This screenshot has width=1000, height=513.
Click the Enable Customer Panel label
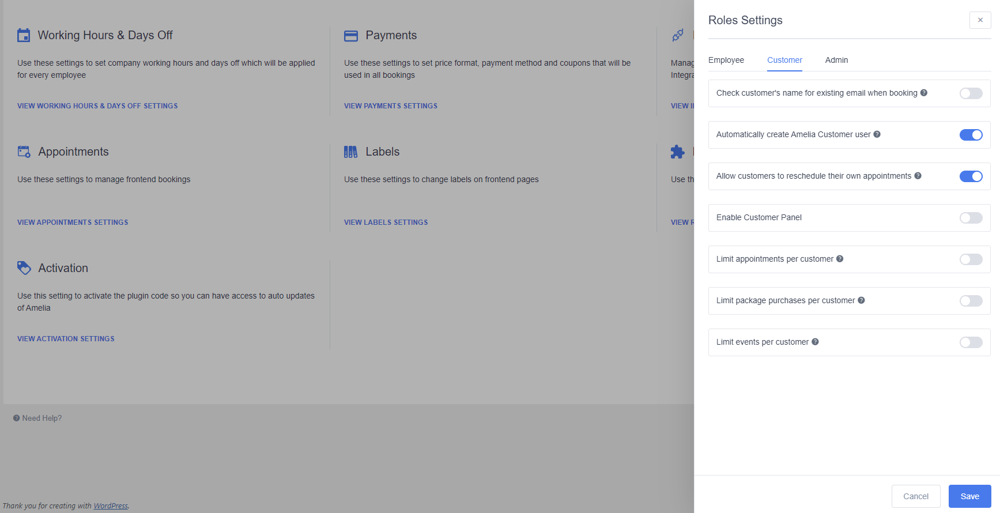coord(759,217)
